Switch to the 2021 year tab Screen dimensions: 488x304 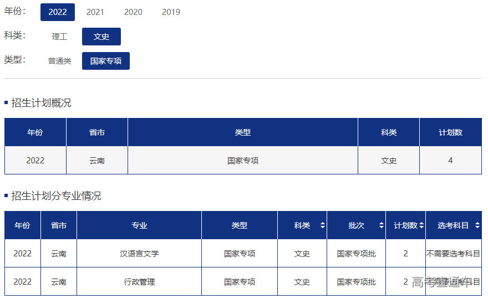tap(95, 12)
